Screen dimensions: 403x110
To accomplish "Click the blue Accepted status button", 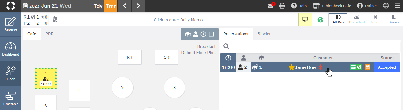I will click(x=387, y=67).
